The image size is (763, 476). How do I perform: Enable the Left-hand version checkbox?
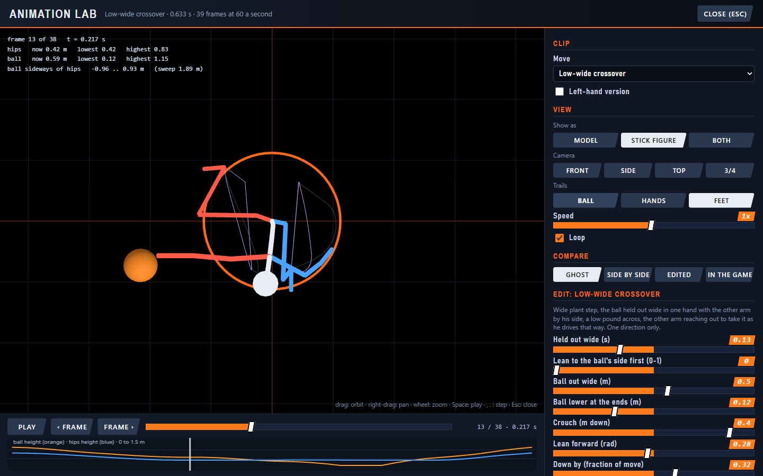[x=560, y=91]
